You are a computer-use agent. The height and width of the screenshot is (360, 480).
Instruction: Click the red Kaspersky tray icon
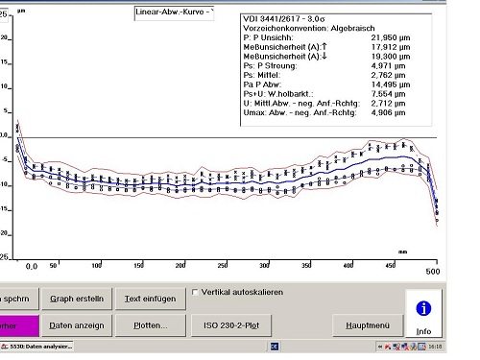[x=388, y=347]
